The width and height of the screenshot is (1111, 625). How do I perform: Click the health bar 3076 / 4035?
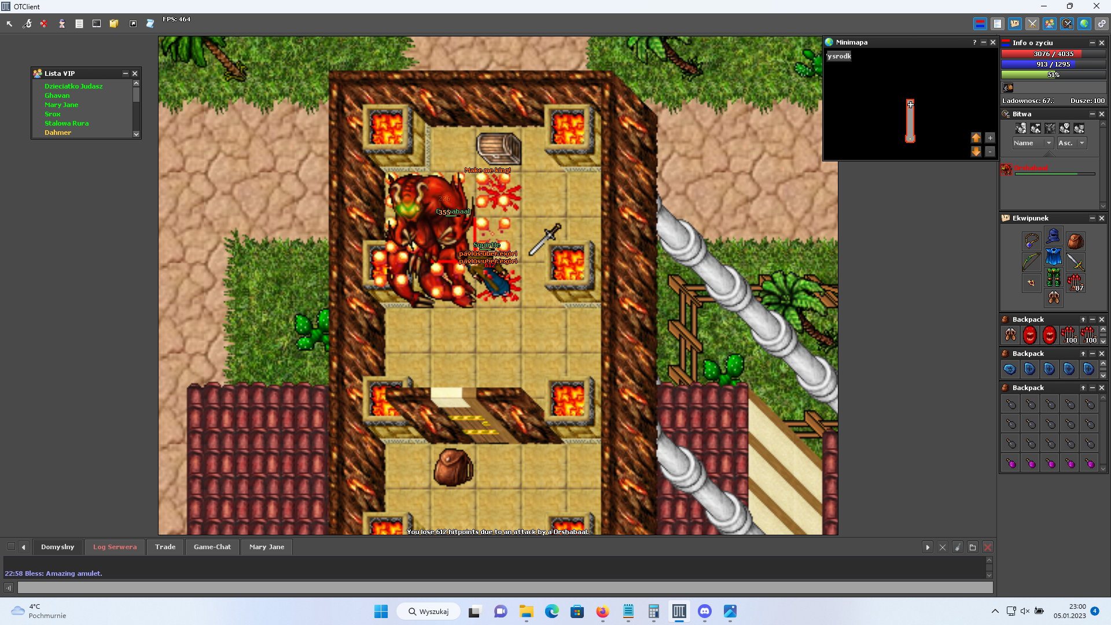(1054, 54)
